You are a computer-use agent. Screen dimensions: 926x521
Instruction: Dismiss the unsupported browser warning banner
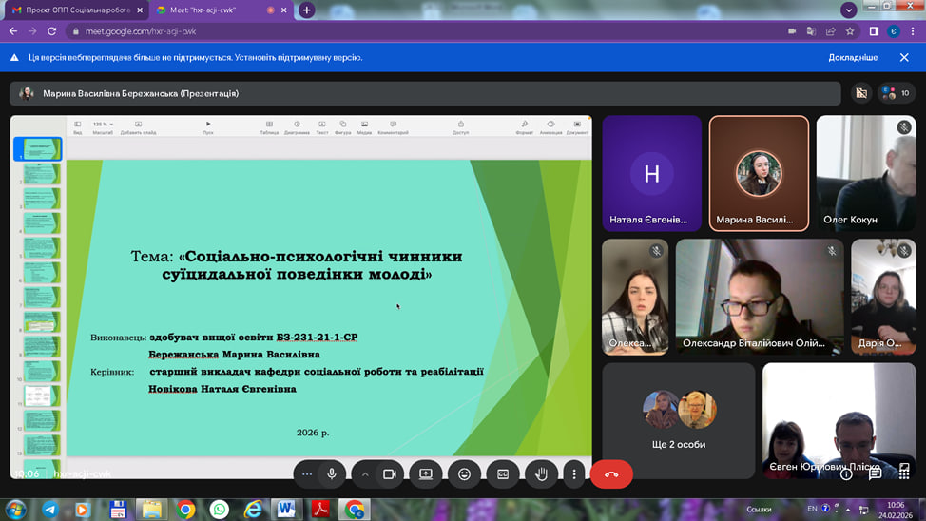tap(904, 57)
